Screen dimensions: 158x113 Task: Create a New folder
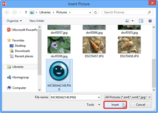[37, 21]
